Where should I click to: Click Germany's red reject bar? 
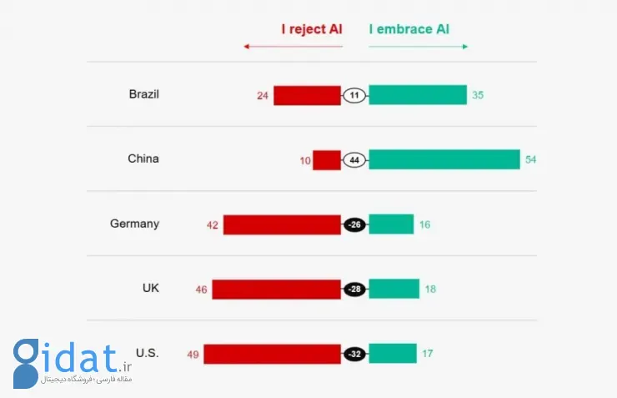point(282,224)
